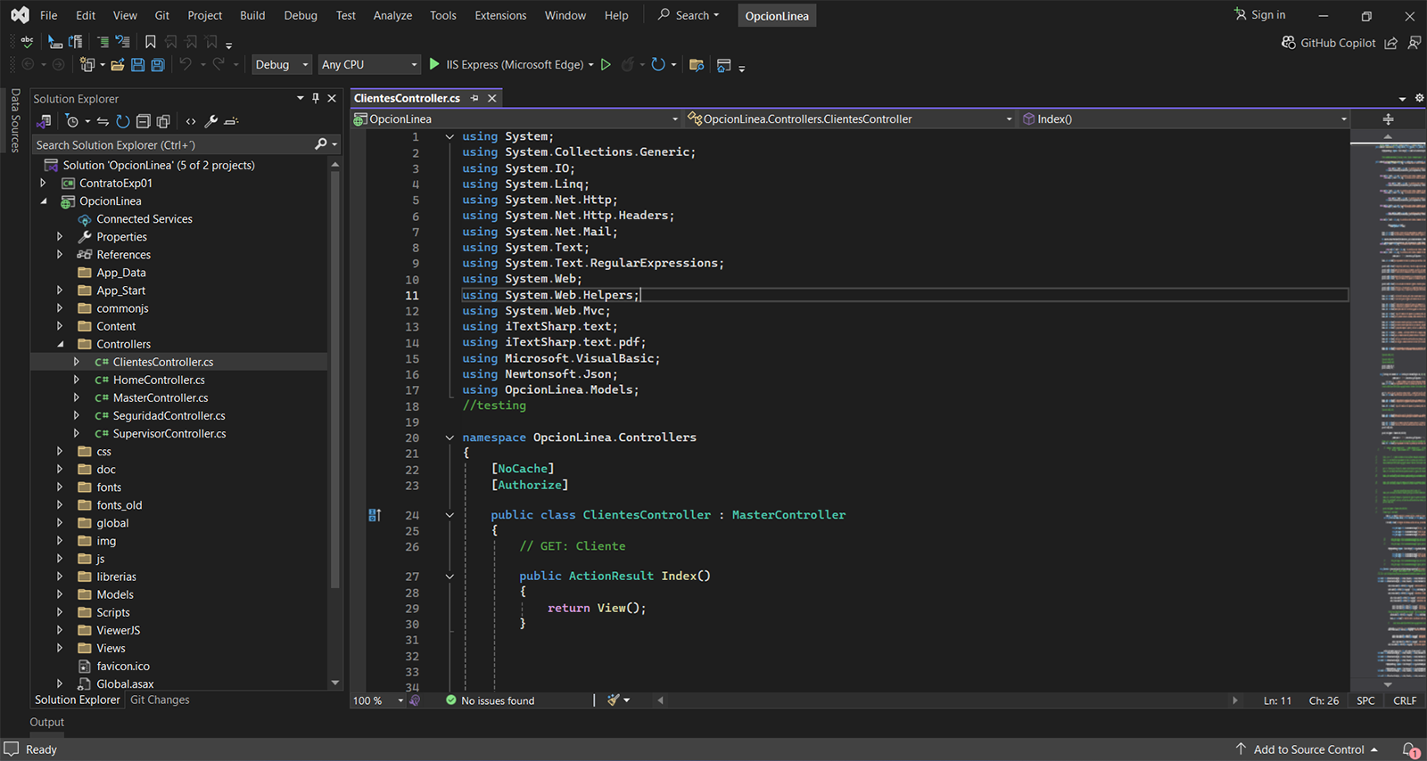Start debugging with the green IIS Express play icon

pos(434,64)
